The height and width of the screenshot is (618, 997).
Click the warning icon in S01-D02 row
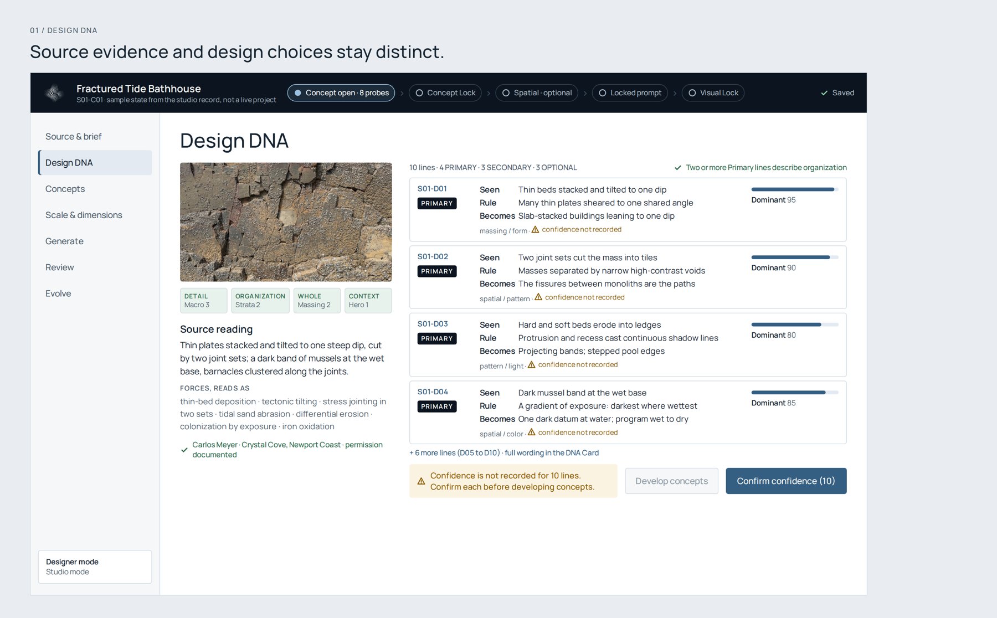tap(538, 297)
